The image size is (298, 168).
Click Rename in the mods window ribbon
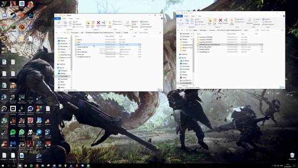pos(225,21)
